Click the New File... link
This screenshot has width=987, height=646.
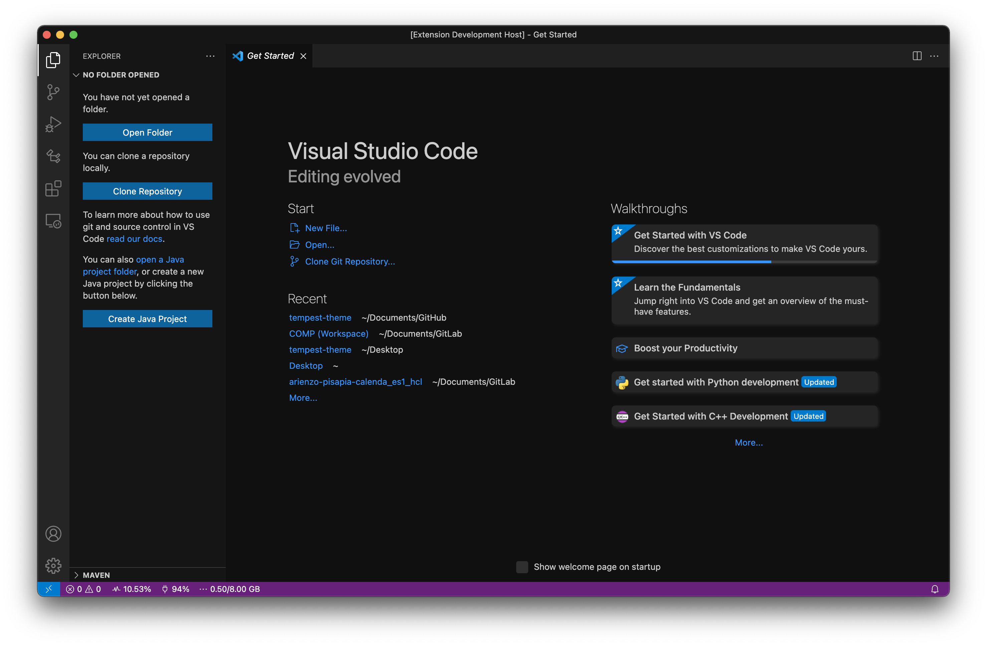tap(326, 228)
